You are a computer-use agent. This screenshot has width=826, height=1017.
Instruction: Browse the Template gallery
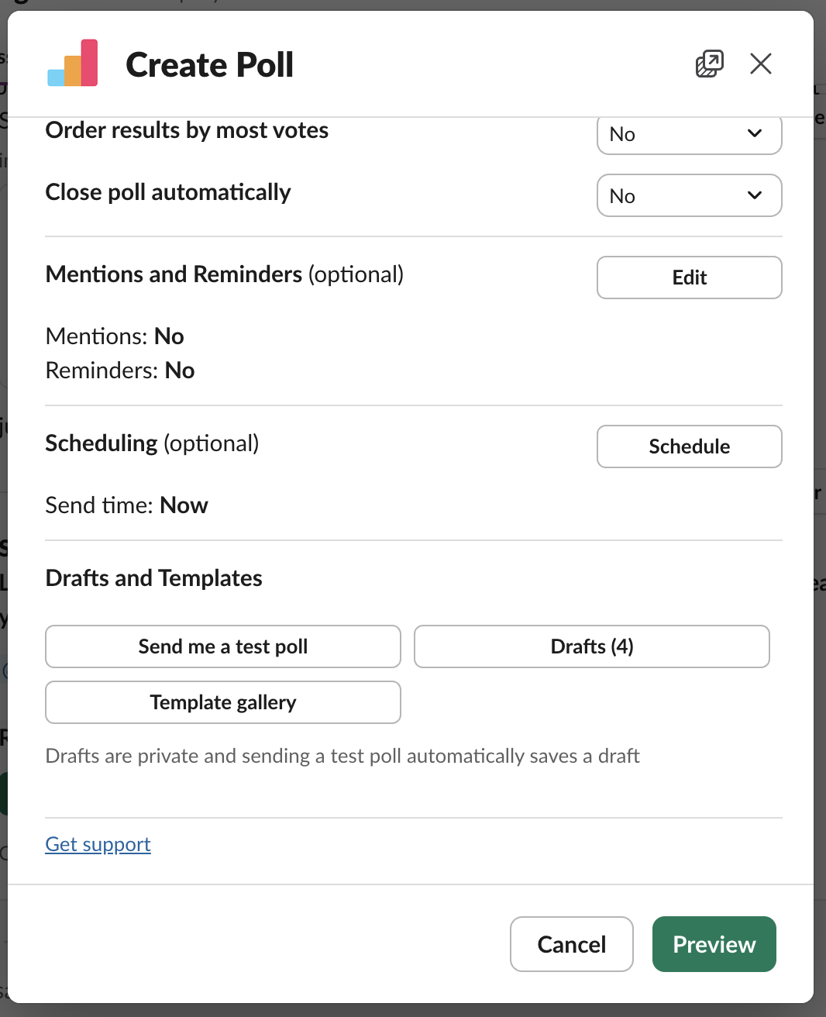tap(223, 702)
